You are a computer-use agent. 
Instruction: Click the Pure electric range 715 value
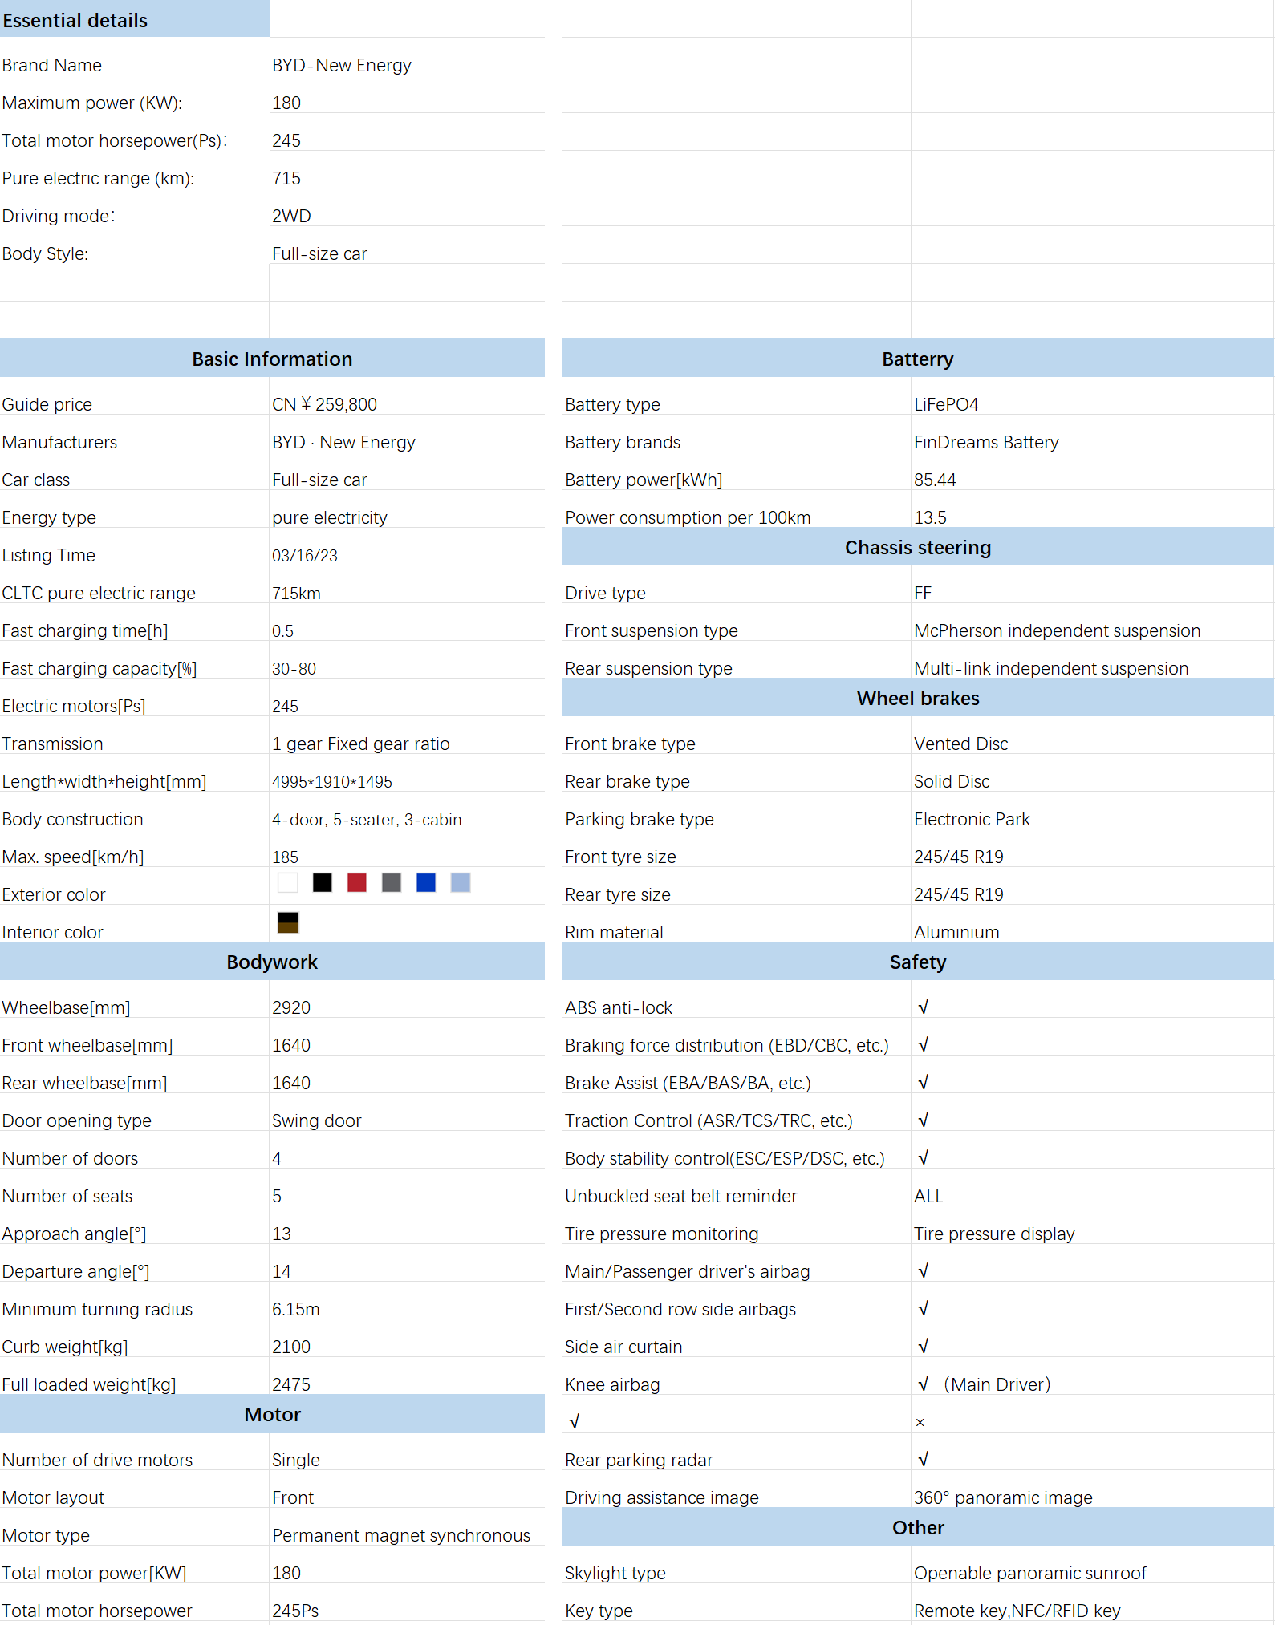click(x=286, y=178)
